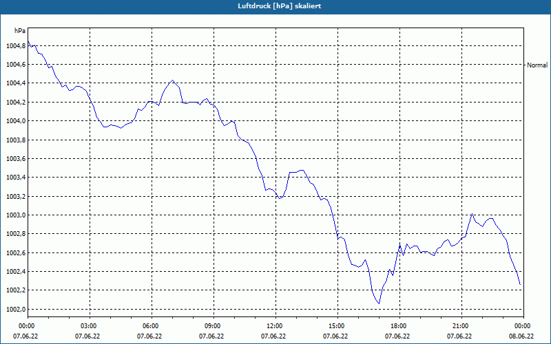Click the 1003,8 y-axis value
This screenshot has height=344, width=551.
pos(16,140)
